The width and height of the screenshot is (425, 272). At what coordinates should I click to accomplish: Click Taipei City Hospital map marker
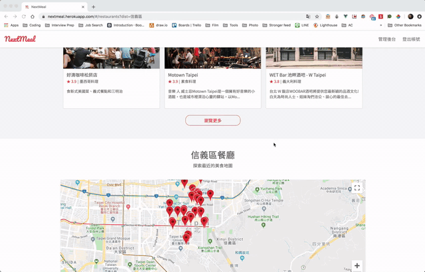(x=128, y=207)
